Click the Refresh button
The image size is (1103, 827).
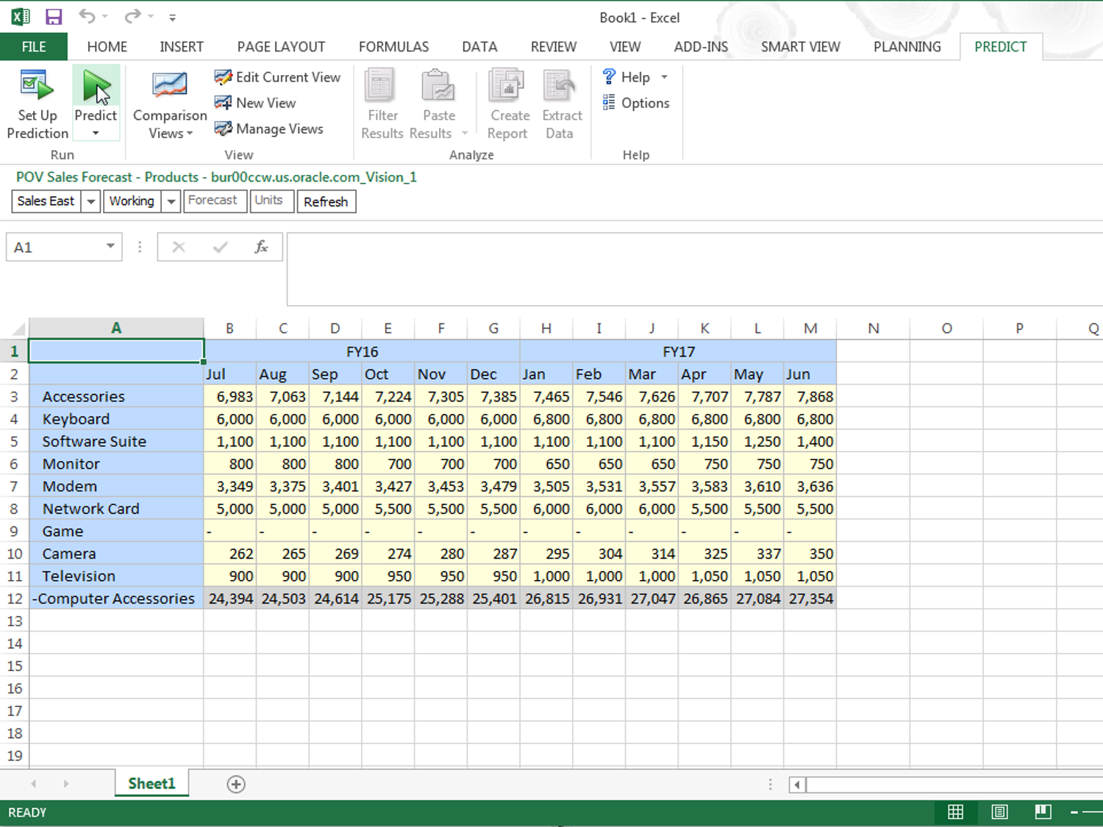(326, 201)
